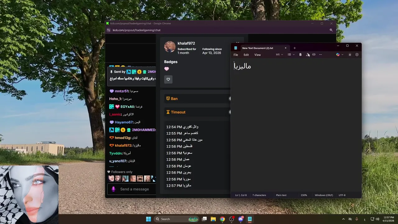398x224 pixels.
Task: Open Google Chrome from the taskbar
Action: [x=222, y=219]
